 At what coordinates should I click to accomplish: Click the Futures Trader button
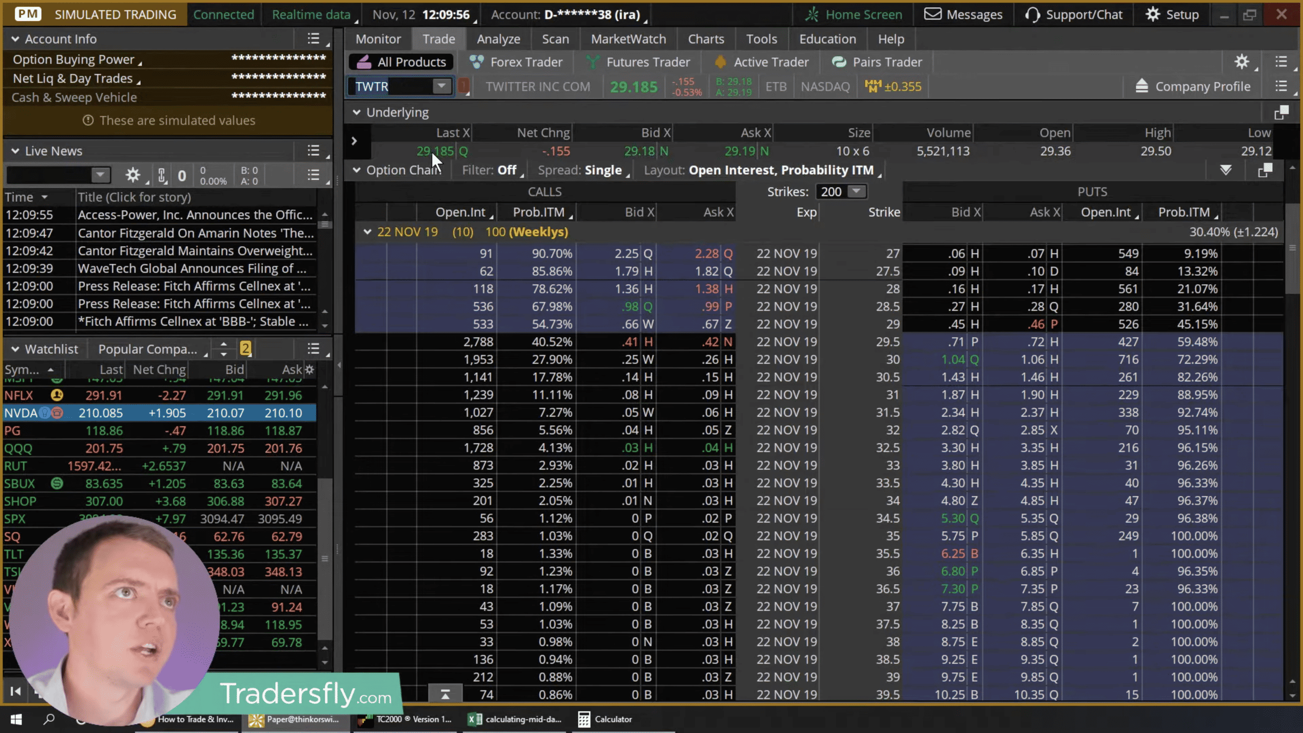click(638, 62)
